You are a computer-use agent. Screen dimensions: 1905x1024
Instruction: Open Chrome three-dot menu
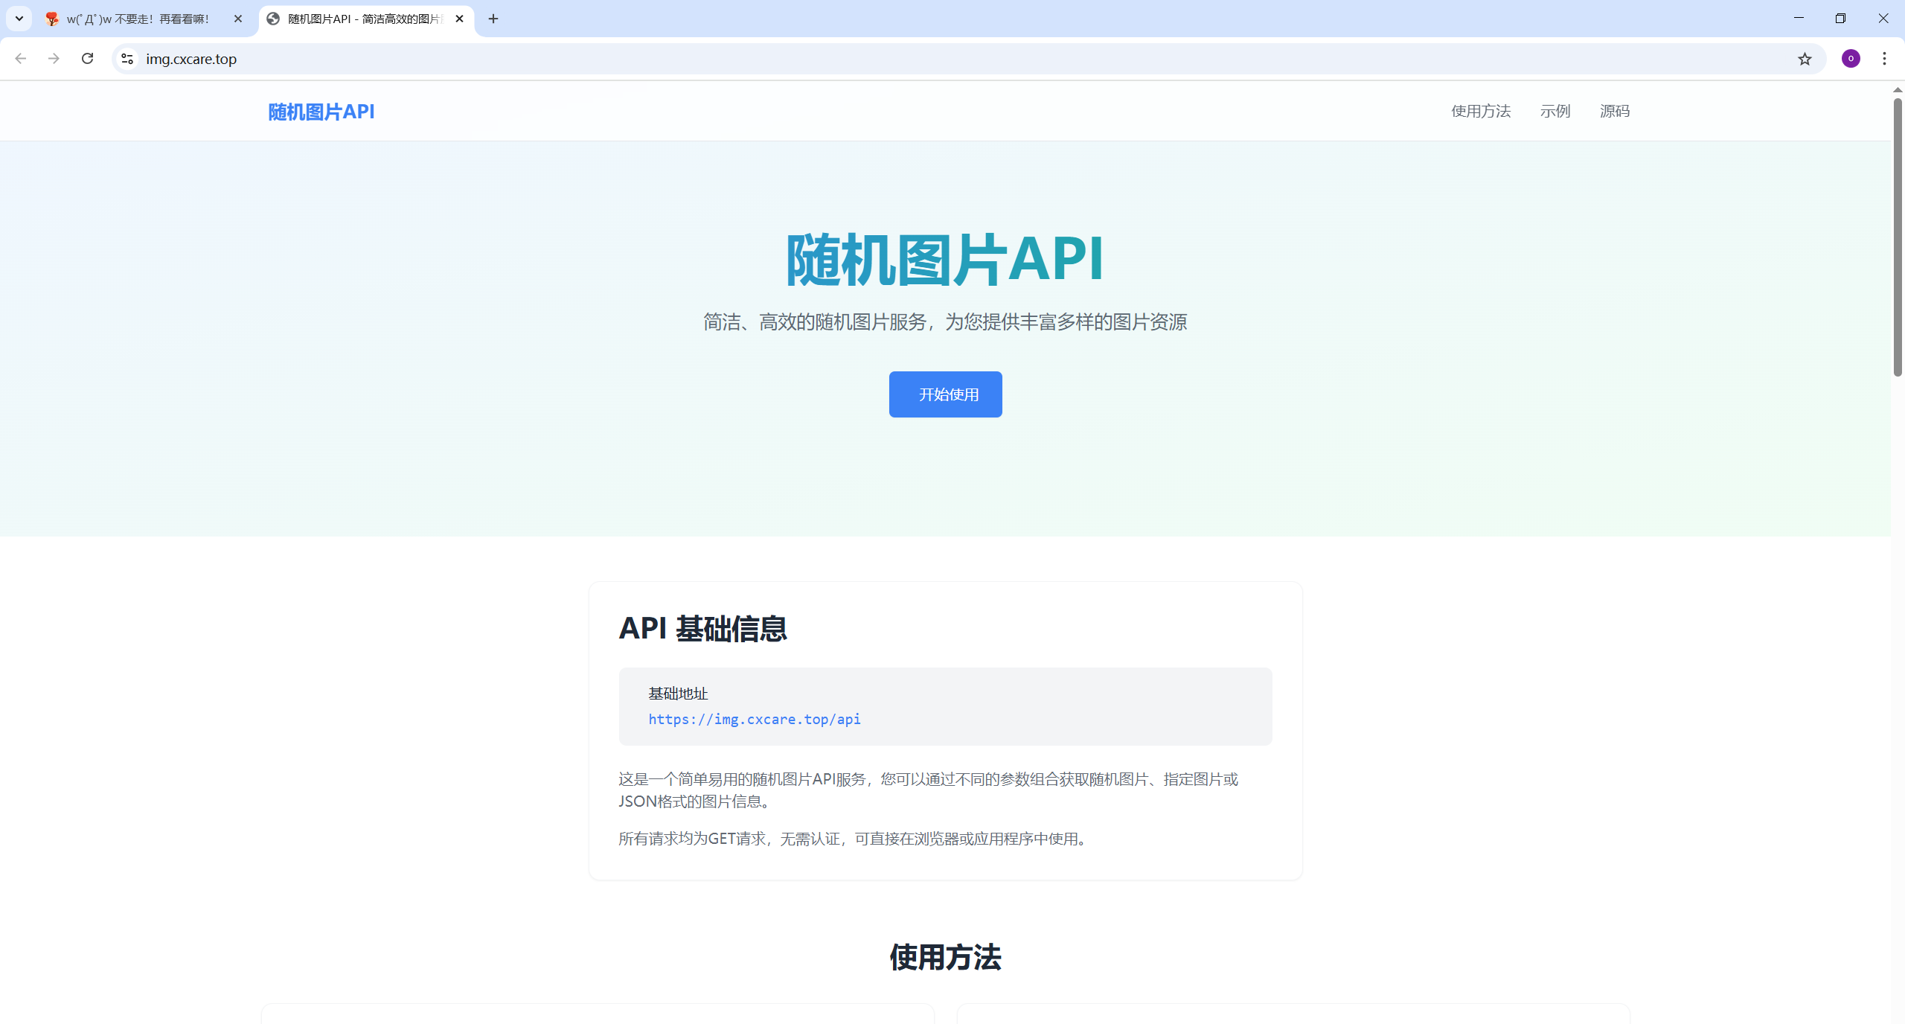click(x=1884, y=59)
